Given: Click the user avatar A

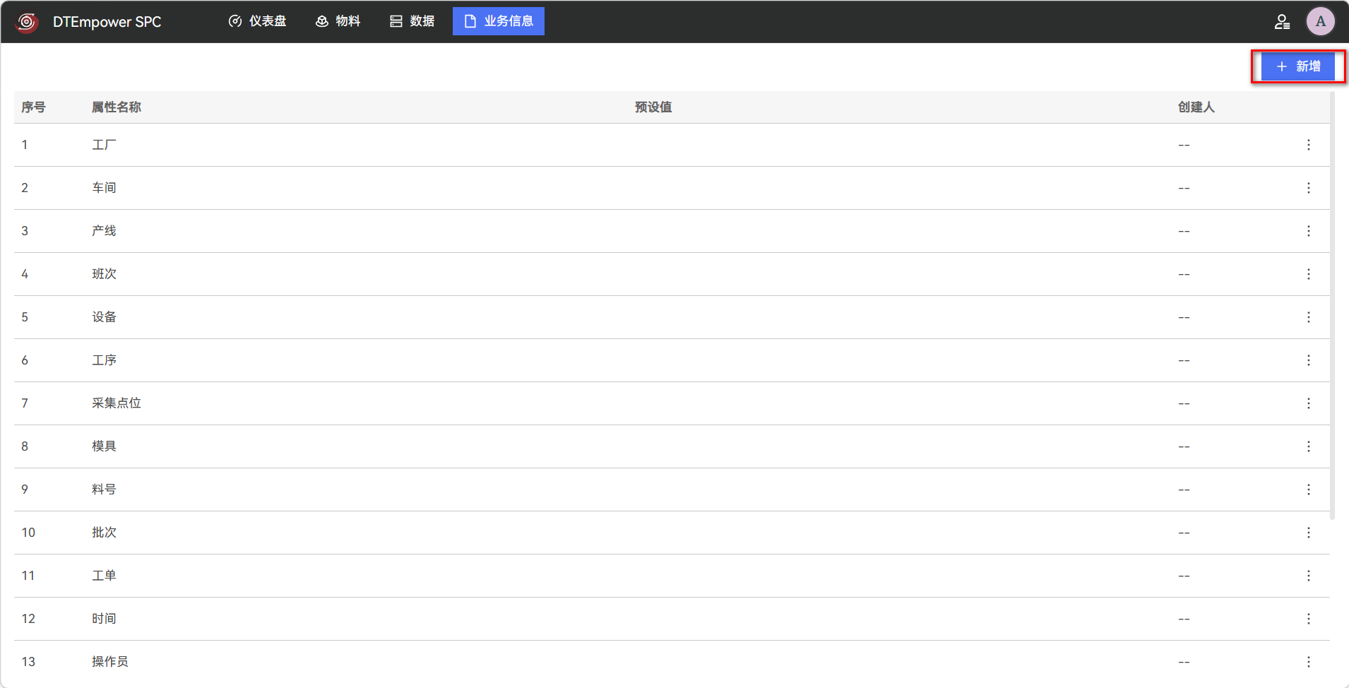Looking at the screenshot, I should [x=1320, y=21].
